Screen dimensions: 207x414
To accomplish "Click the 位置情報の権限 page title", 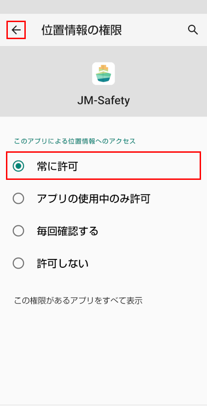I will pyautogui.click(x=81, y=30).
